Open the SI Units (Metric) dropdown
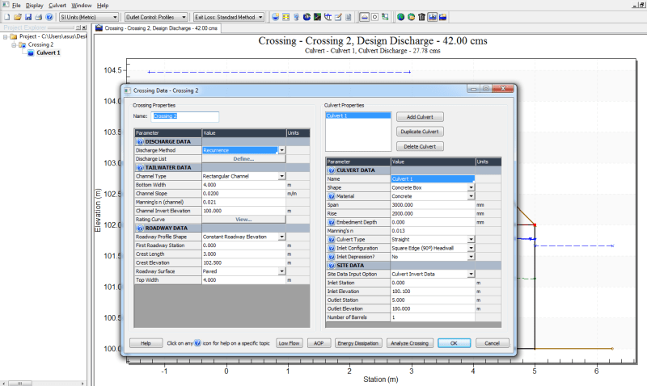 click(x=89, y=17)
